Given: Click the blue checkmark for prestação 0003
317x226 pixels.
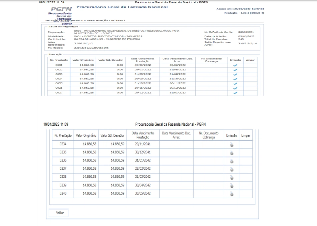Looking at the screenshot, I should [235, 75].
